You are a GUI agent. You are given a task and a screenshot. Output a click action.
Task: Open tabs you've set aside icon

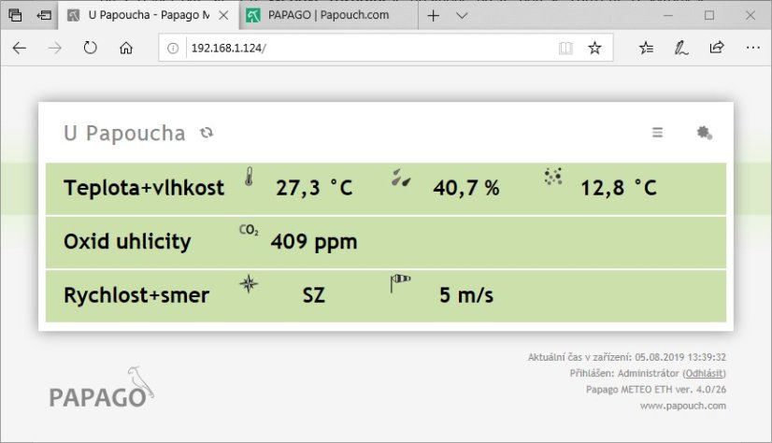15,15
